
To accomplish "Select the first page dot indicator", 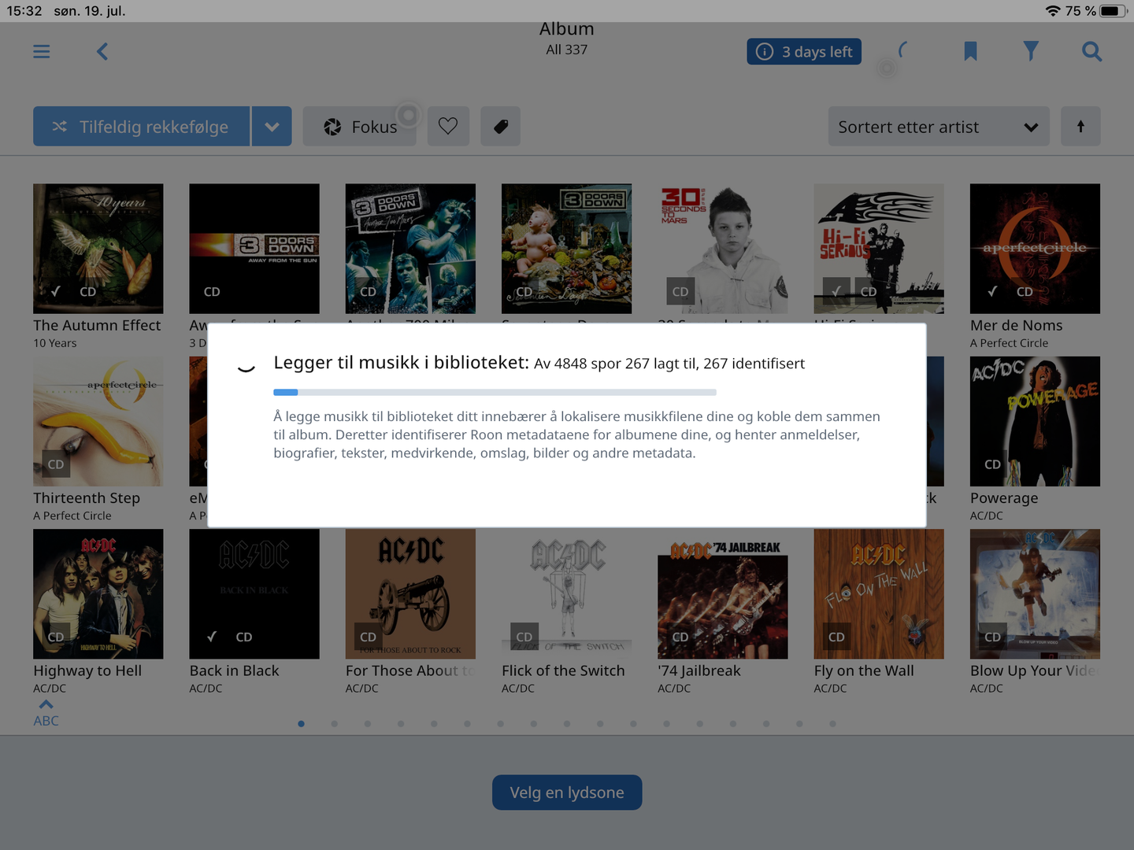I will (x=301, y=723).
